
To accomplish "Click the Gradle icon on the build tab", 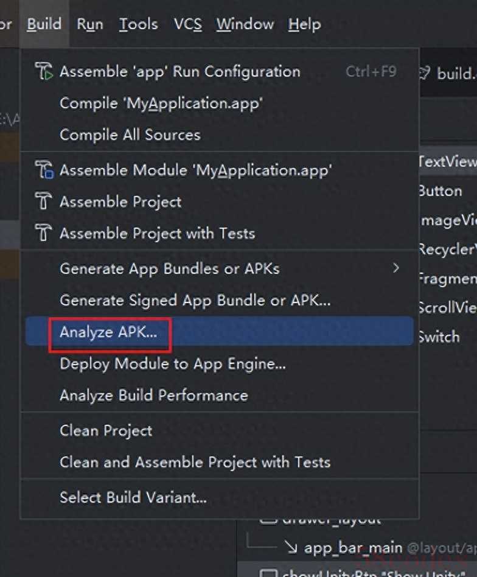I will tap(425, 73).
